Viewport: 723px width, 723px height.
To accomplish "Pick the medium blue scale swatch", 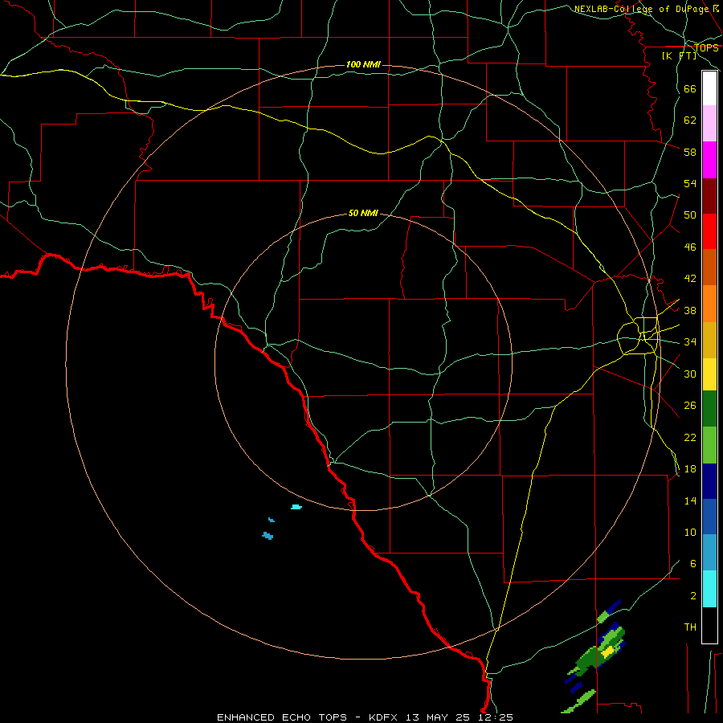I will (x=709, y=517).
